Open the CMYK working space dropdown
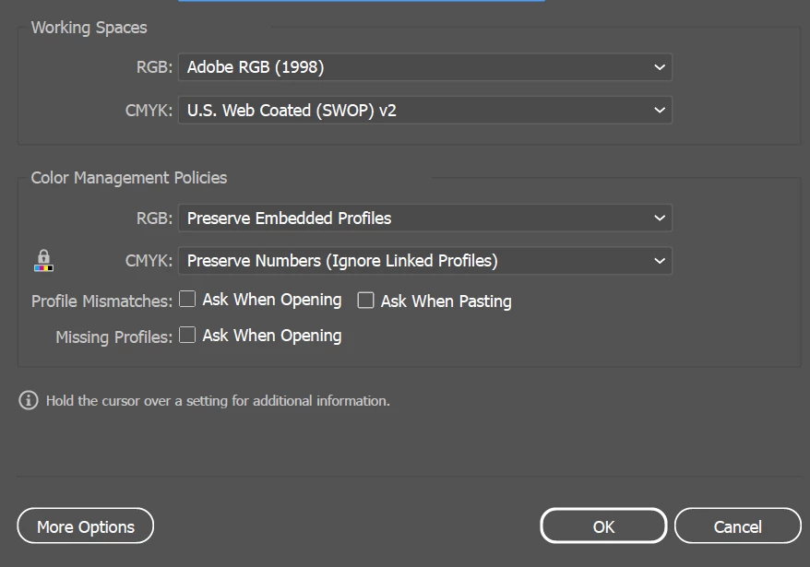Image resolution: width=810 pixels, height=567 pixels. [x=425, y=110]
